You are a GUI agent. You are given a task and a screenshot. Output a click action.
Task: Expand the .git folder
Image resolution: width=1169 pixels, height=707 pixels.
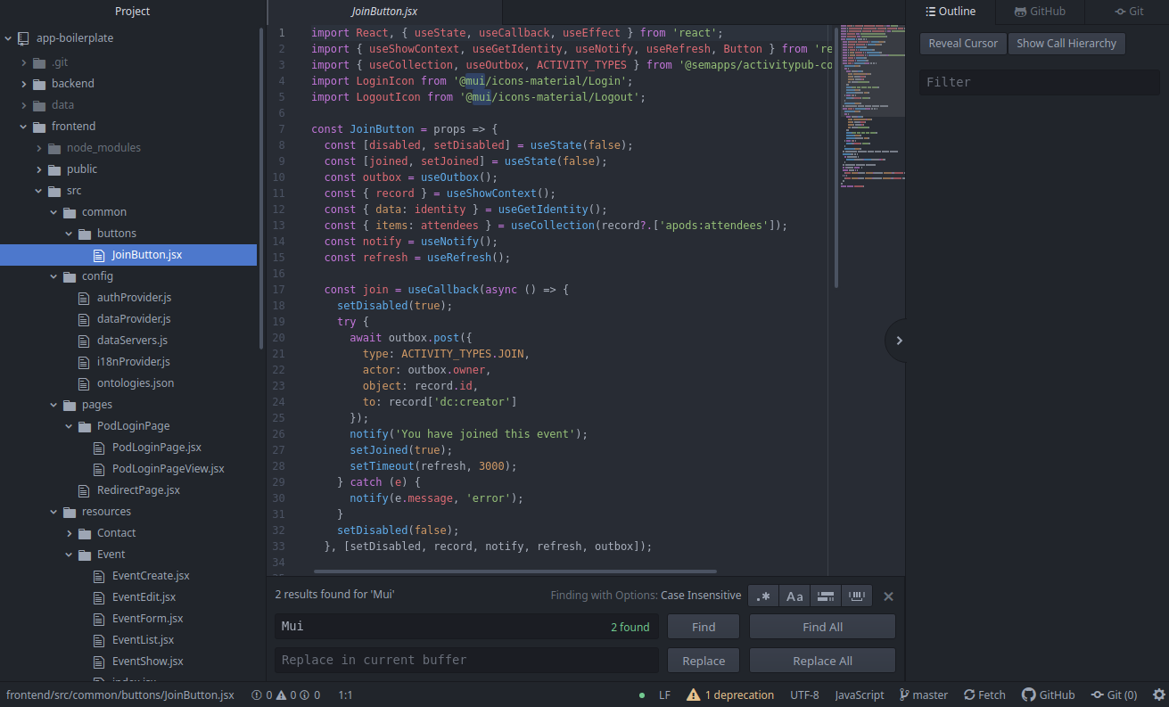[x=24, y=62]
